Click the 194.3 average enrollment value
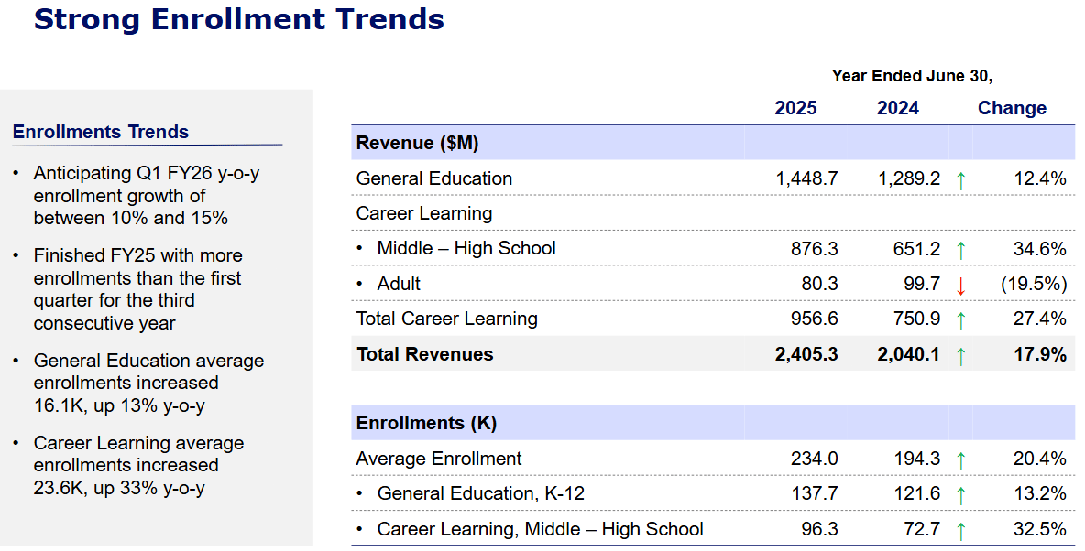Viewport: 1085px width, 551px height. pos(917,459)
